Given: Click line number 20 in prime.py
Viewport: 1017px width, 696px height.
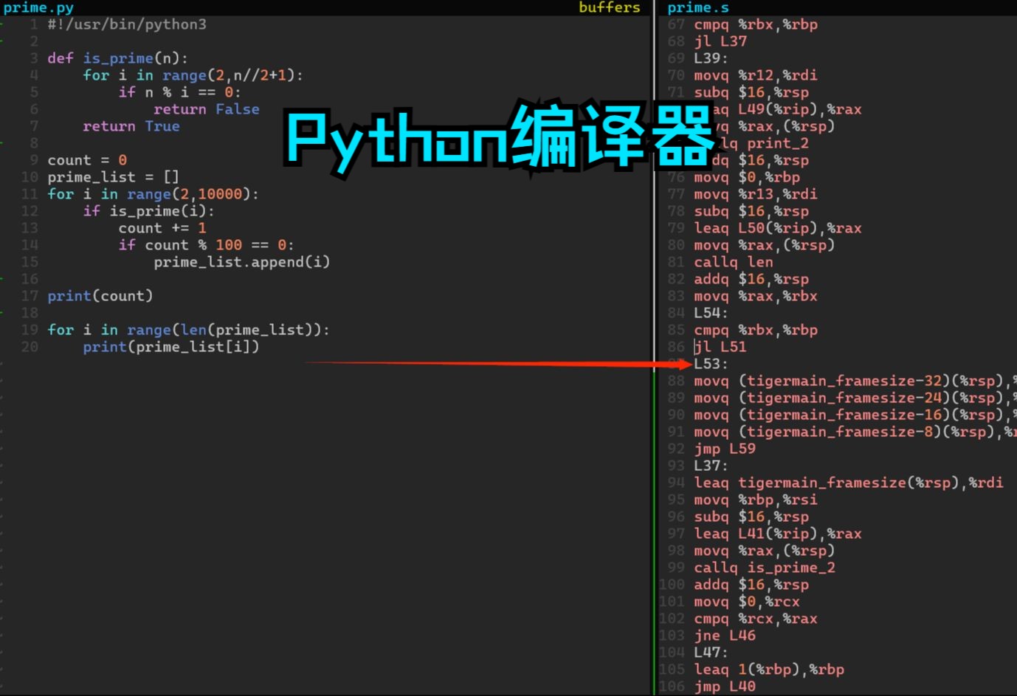Looking at the screenshot, I should click(30, 347).
